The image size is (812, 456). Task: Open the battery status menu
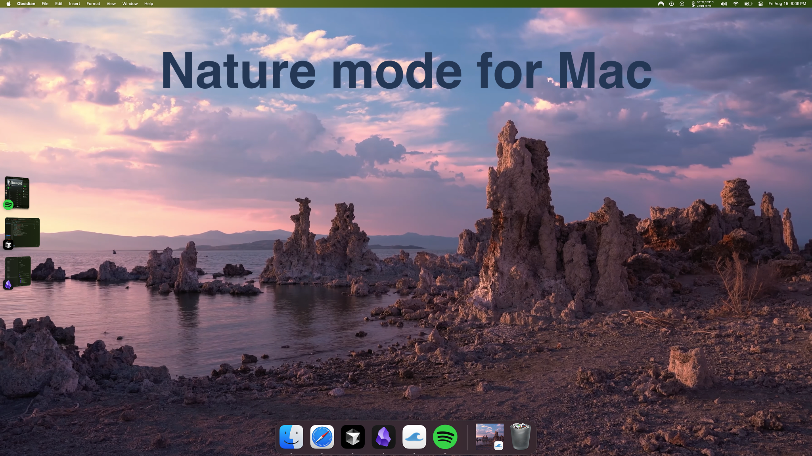[x=748, y=4]
